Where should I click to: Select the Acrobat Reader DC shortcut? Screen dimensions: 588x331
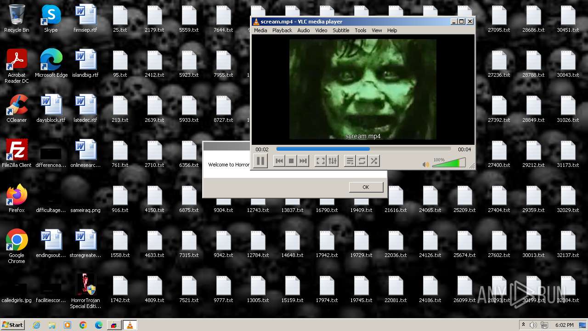17,67
